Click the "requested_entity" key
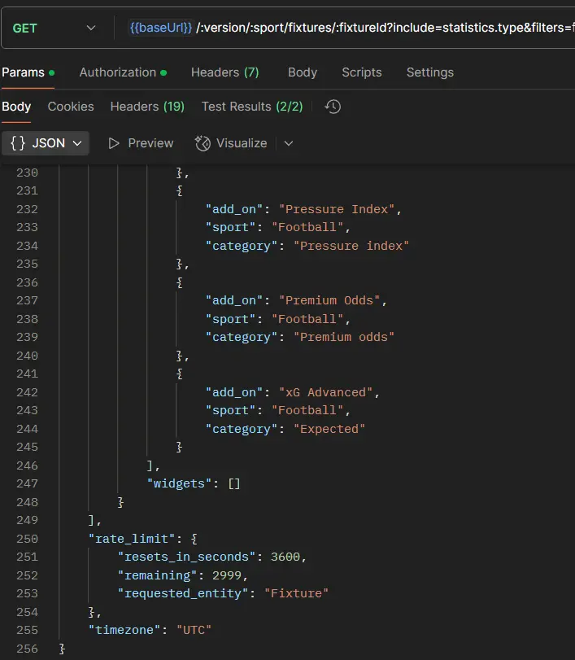The height and width of the screenshot is (660, 575). tap(183, 593)
